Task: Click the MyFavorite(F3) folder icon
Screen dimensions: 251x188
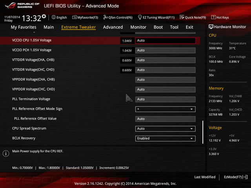Action: [74, 17]
